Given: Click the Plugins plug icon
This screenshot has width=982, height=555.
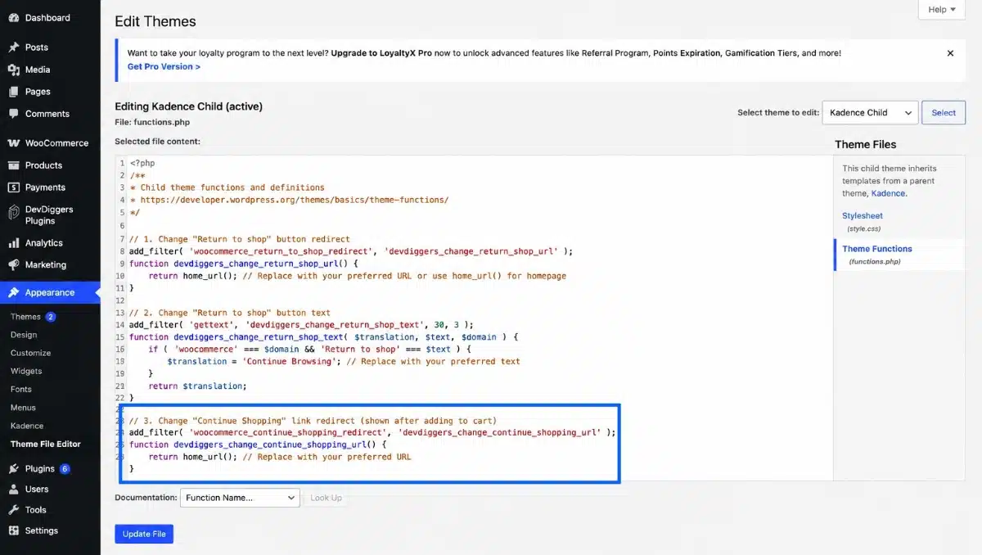Looking at the screenshot, I should [13, 469].
